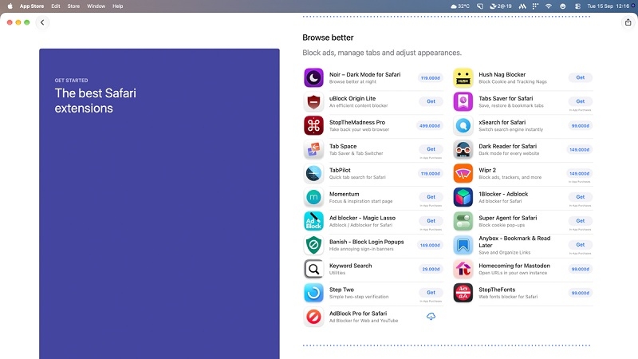Select the Momentum title text
Image resolution: width=638 pixels, height=359 pixels.
click(x=345, y=194)
